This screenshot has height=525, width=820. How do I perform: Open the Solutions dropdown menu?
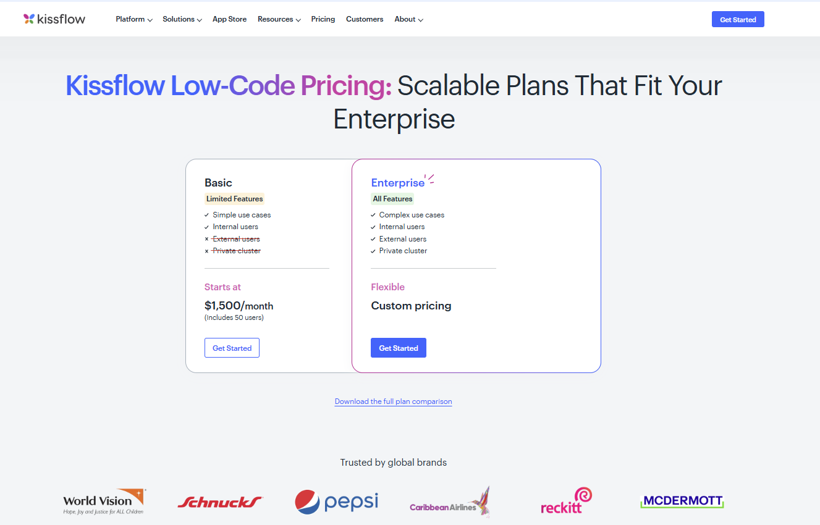click(182, 19)
